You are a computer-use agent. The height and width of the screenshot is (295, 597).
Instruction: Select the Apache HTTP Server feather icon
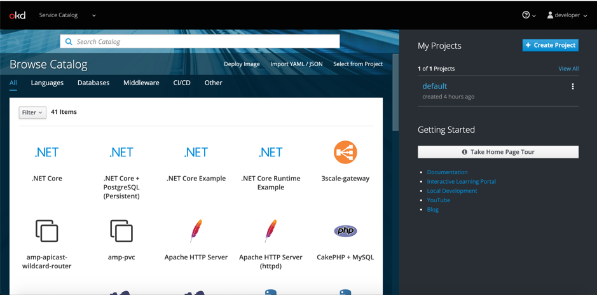[x=196, y=231]
